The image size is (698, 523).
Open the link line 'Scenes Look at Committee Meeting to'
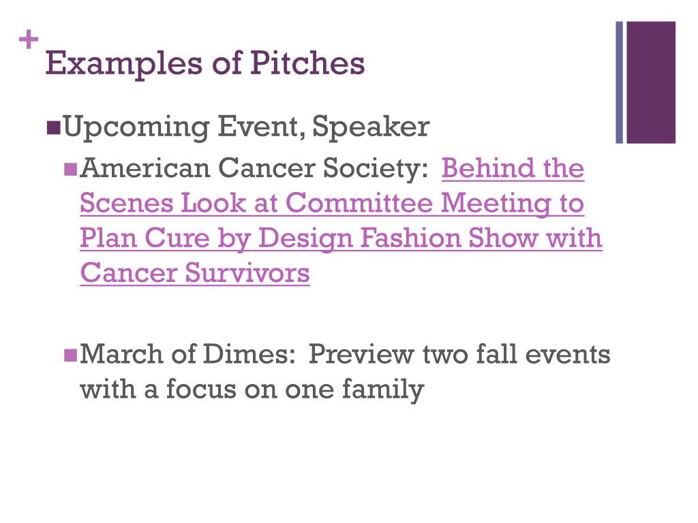pos(332,204)
